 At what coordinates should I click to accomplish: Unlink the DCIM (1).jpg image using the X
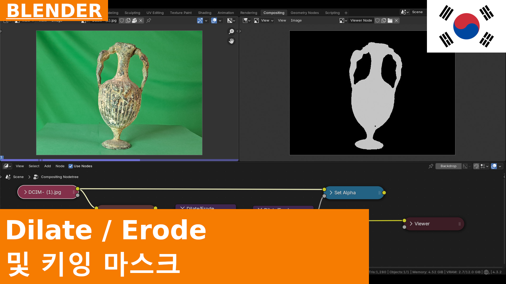tap(141, 21)
